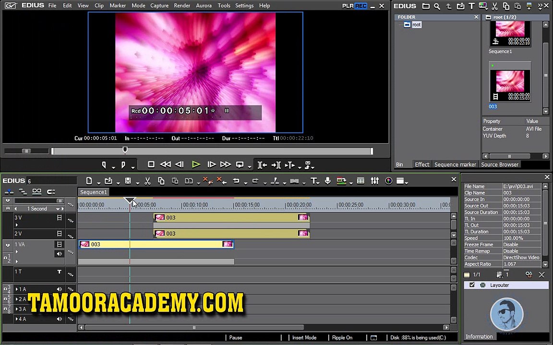Image resolution: width=553 pixels, height=345 pixels.
Task: Click the Create title T icon
Action: tap(313, 181)
